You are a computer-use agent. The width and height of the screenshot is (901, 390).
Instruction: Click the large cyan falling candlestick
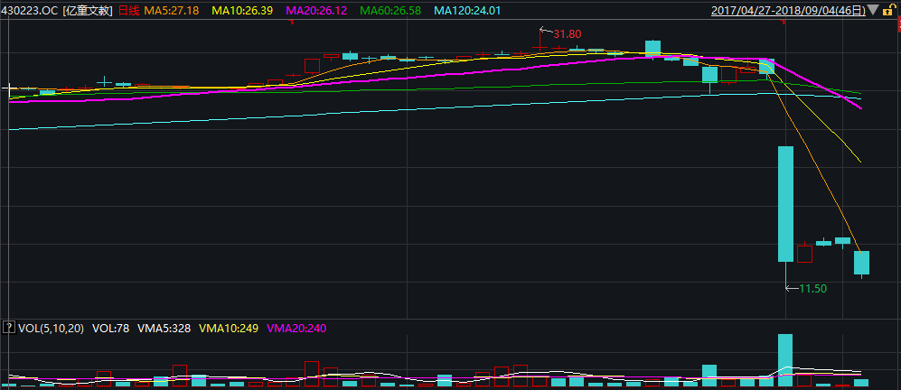(785, 203)
